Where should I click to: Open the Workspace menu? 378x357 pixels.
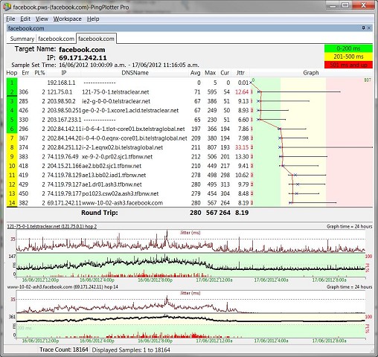click(67, 19)
